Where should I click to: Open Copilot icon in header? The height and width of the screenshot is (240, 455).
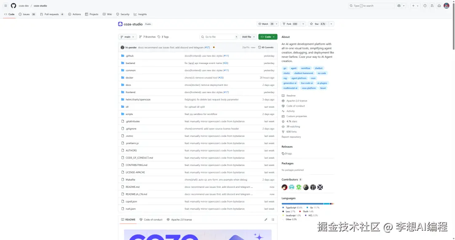click(x=399, y=5)
